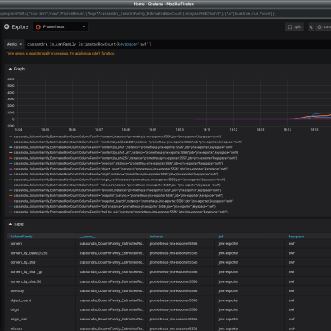This screenshot has width=331, height=331.
Task: Click color swatch of 'snapshot_branch' legend entry
Action: coord(11,201)
